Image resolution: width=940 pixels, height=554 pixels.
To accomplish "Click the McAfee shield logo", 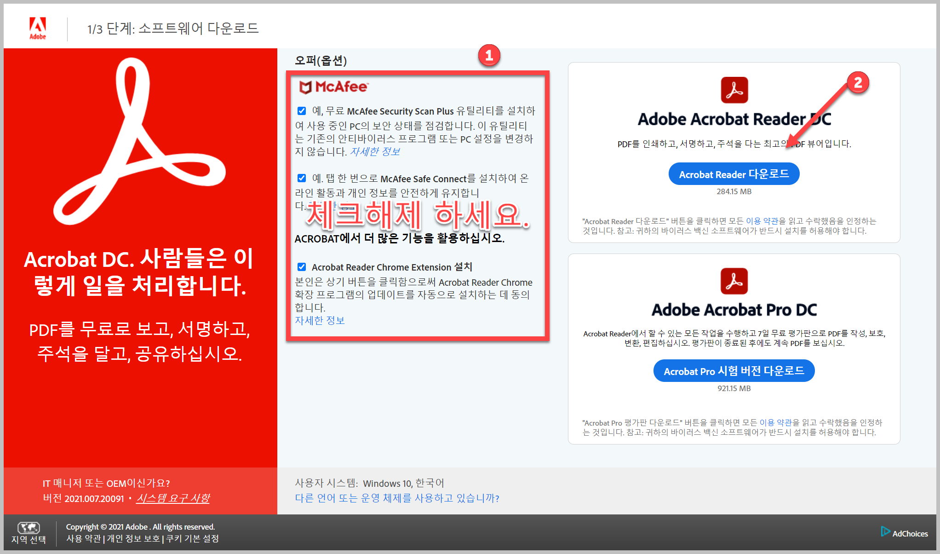I will coord(305,87).
